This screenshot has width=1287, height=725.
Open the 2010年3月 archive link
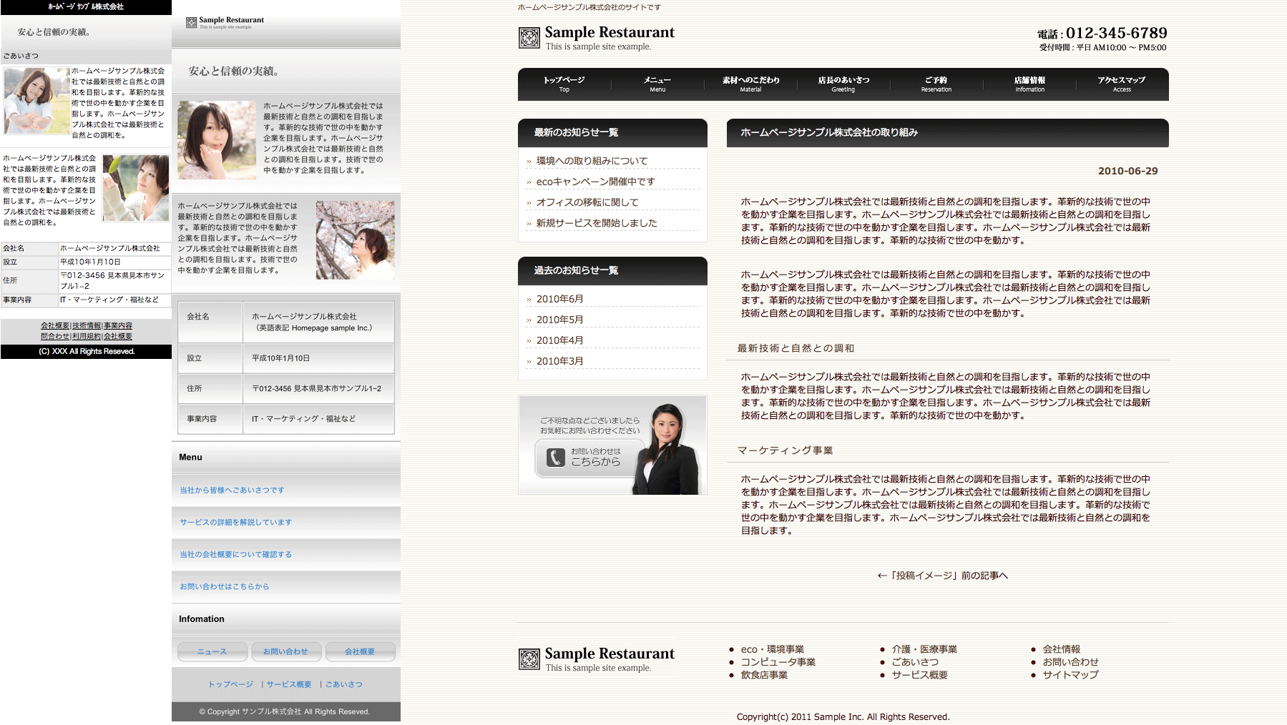tap(559, 361)
